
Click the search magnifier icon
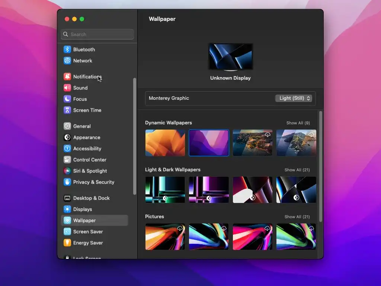(x=65, y=34)
